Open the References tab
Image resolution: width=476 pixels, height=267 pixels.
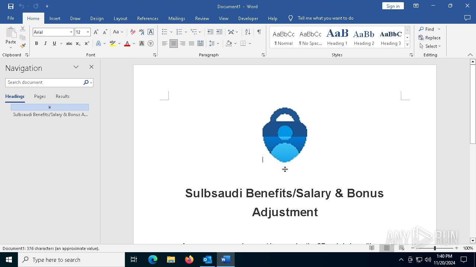point(148,18)
